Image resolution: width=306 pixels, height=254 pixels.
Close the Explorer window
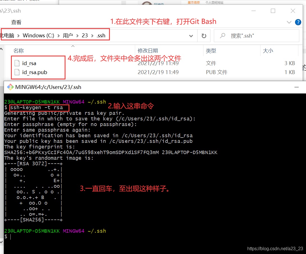pos(293,11)
